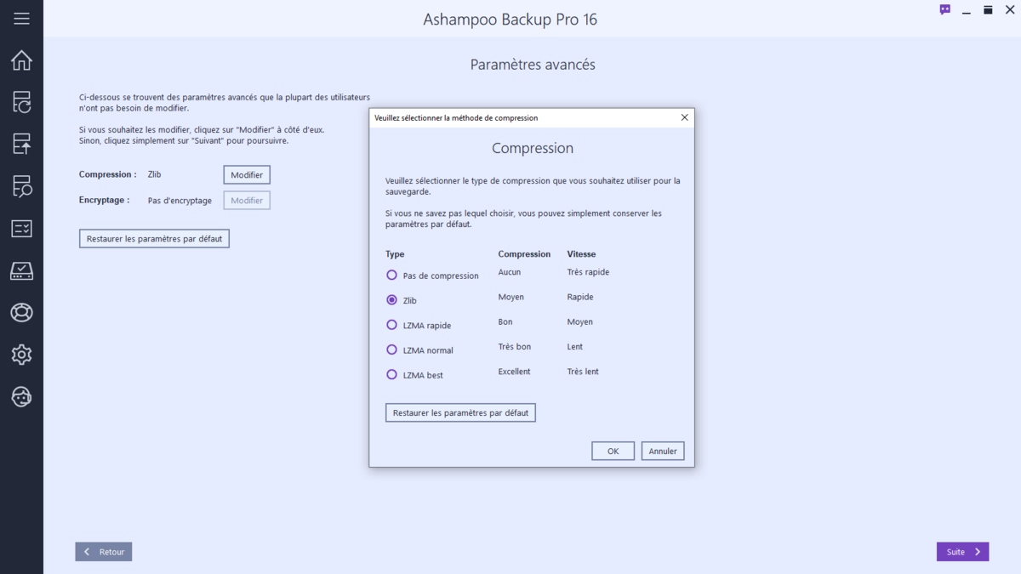Viewport: 1021px width, 574px height.
Task: Click the 'Excellent' compression value
Action: (514, 372)
